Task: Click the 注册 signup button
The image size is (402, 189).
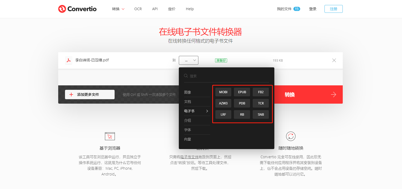Action: [333, 9]
